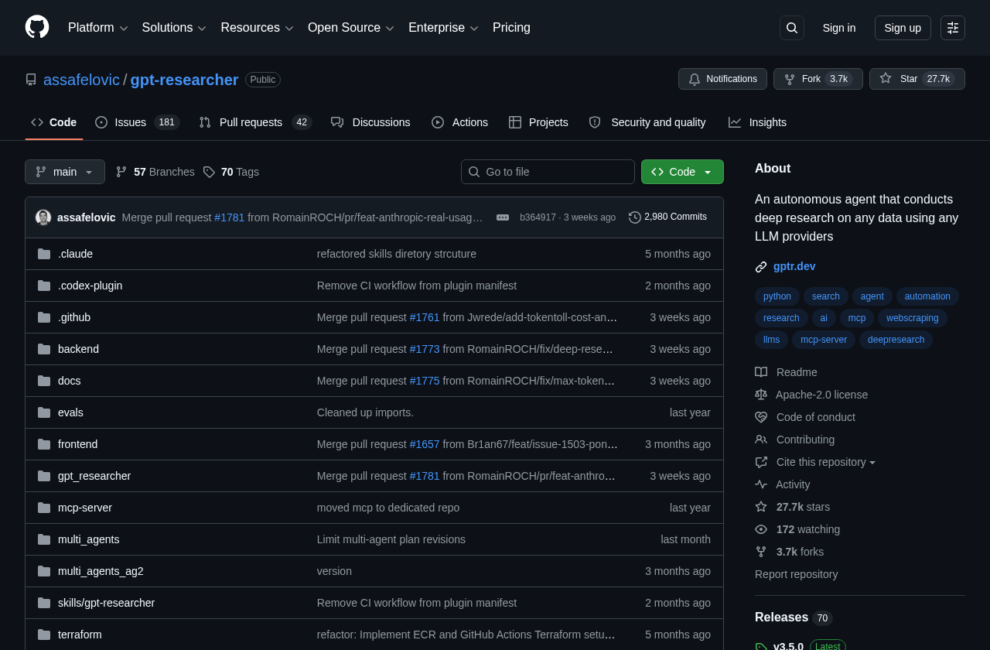990x650 pixels.
Task: Expand the Enterprise menu
Action: [443, 28]
